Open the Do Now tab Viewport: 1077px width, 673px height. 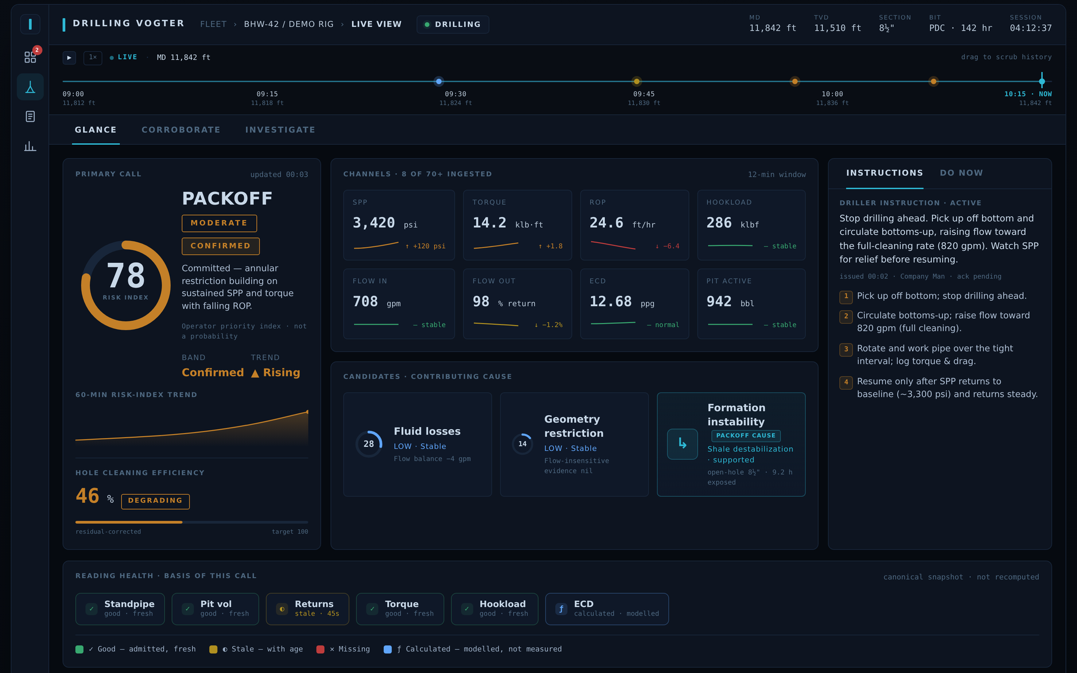(961, 173)
